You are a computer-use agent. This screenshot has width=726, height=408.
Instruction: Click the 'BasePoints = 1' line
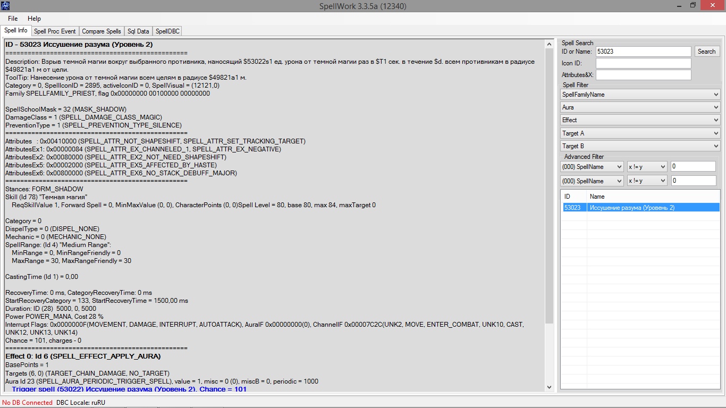[27, 365]
